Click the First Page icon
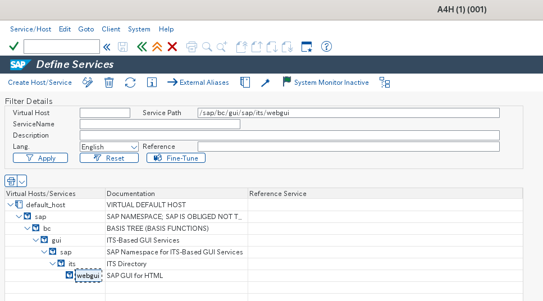The image size is (543, 301). tap(241, 47)
